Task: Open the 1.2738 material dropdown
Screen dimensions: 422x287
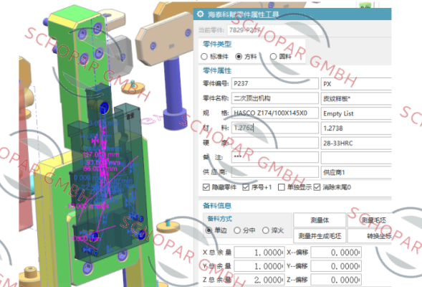Action: pos(356,128)
